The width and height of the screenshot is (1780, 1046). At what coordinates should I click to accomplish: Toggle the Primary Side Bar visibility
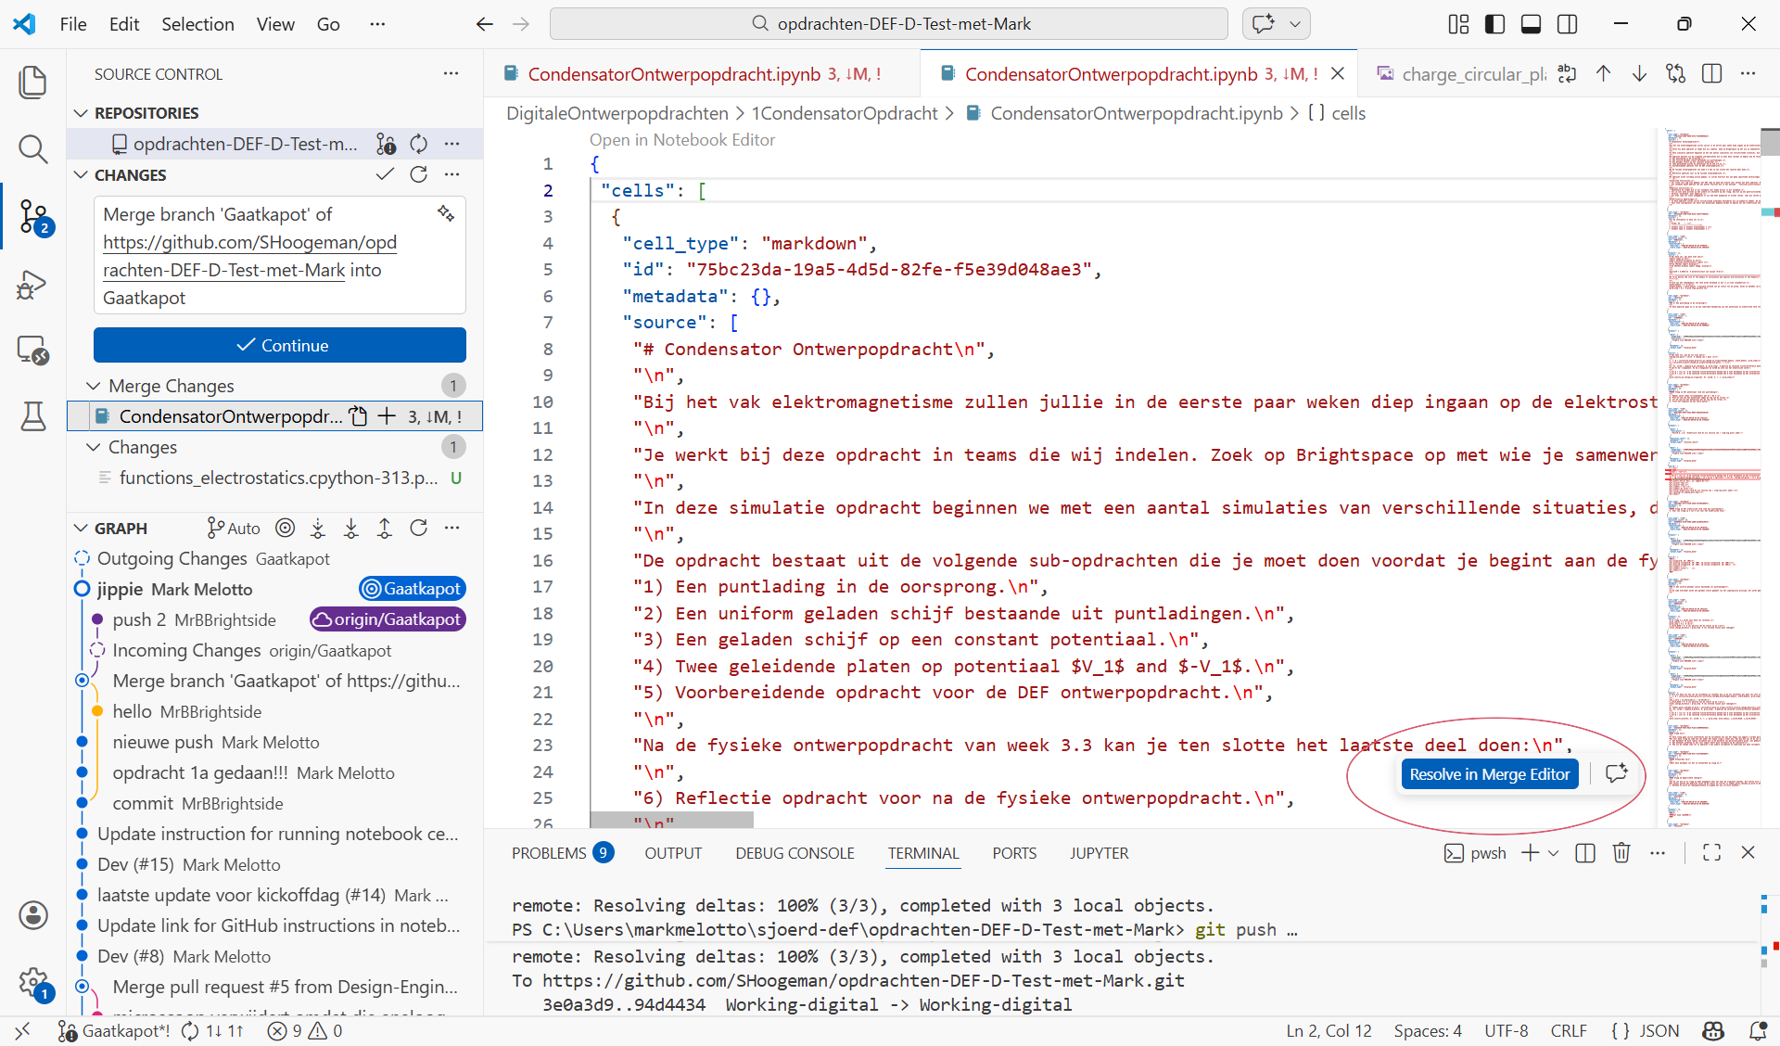point(1494,24)
